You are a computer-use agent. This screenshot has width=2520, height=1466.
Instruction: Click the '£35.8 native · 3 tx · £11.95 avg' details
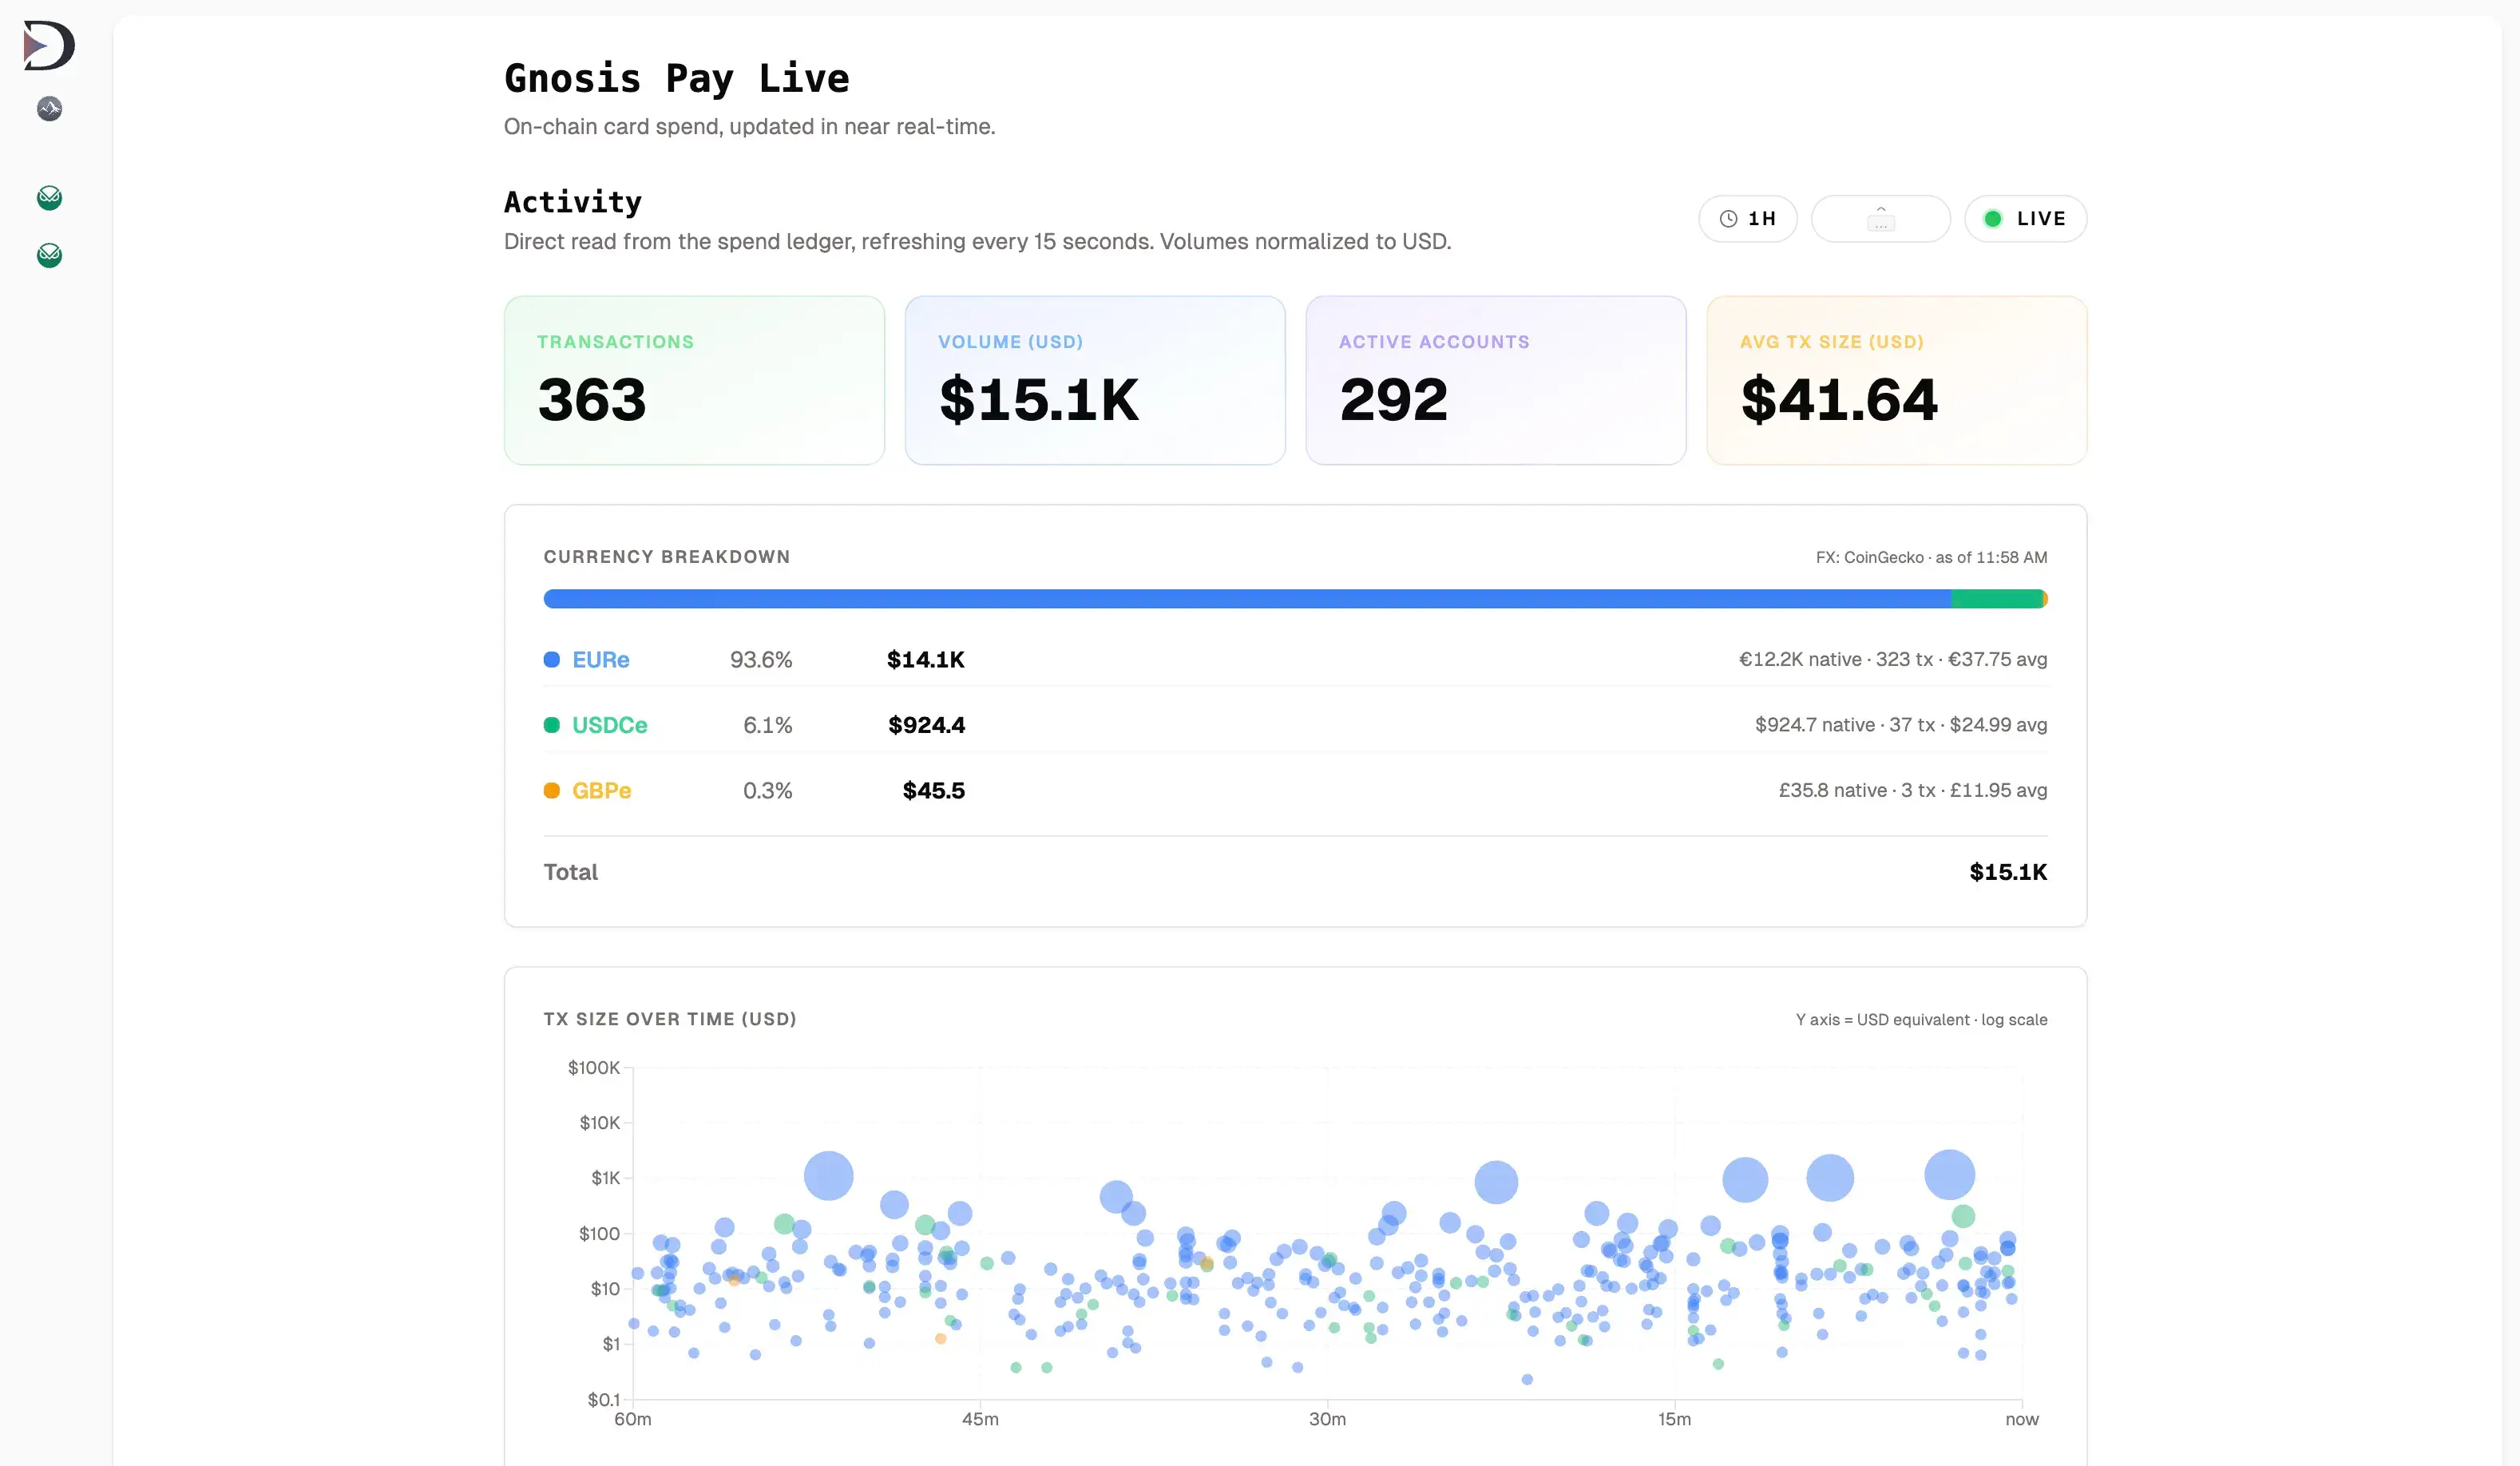tap(1913, 790)
